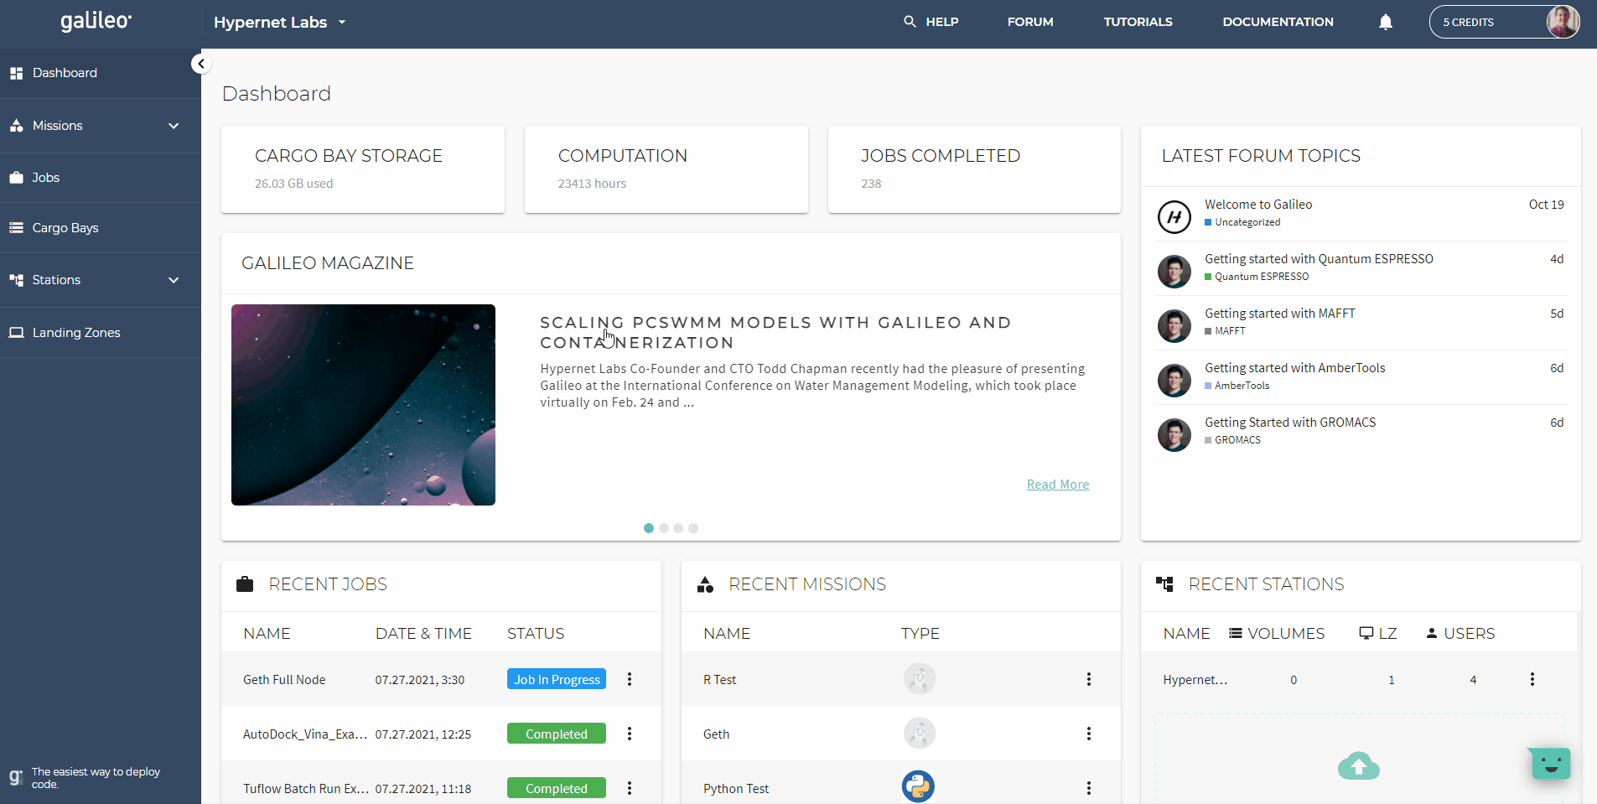Open options menu for Python Test mission
The image size is (1597, 804).
click(x=1089, y=788)
